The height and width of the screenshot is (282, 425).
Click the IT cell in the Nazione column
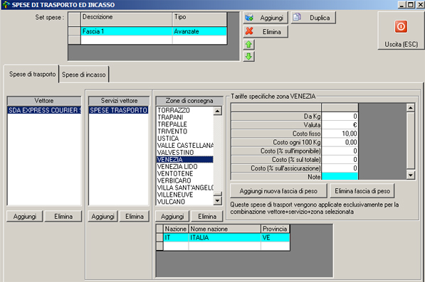click(x=176, y=237)
